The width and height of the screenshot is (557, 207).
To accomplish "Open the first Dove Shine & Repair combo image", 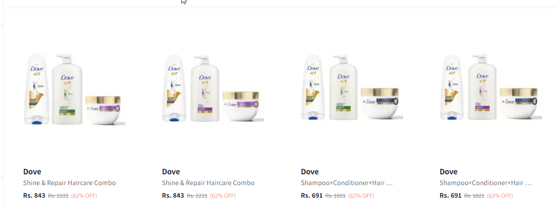I will coord(74,89).
